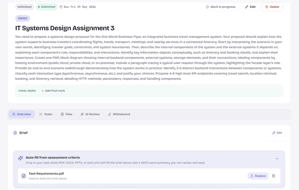Click the Task Requirements.pdf document icon

click(23, 176)
